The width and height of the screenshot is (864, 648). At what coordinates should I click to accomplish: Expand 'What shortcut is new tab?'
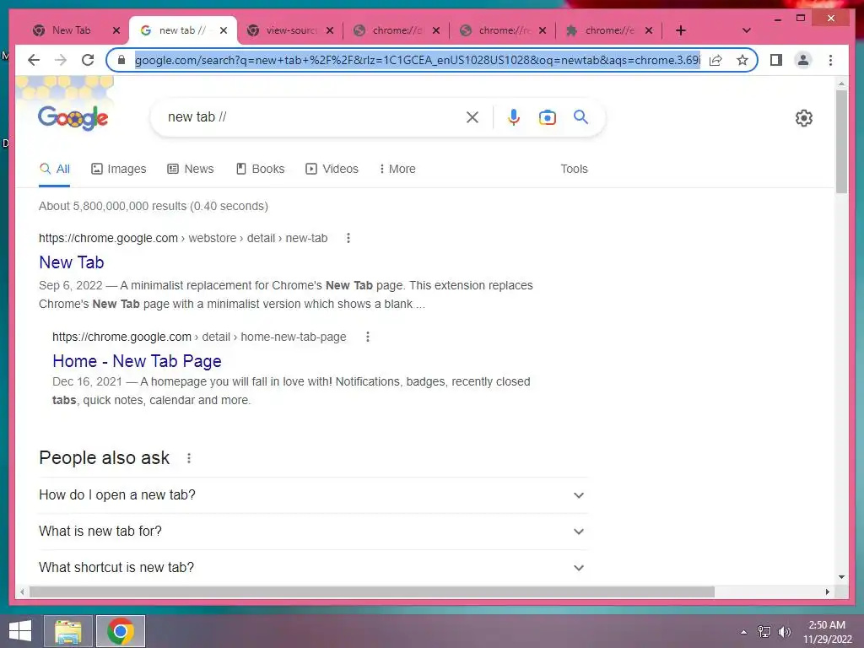coord(313,568)
